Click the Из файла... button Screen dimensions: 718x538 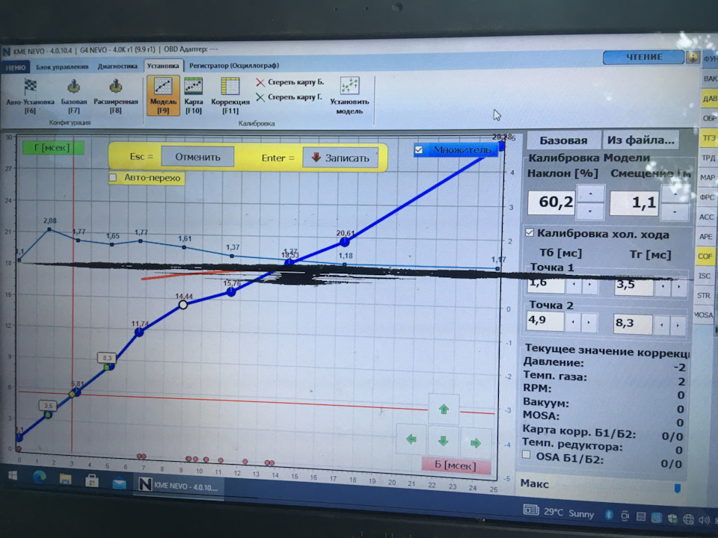(x=641, y=140)
